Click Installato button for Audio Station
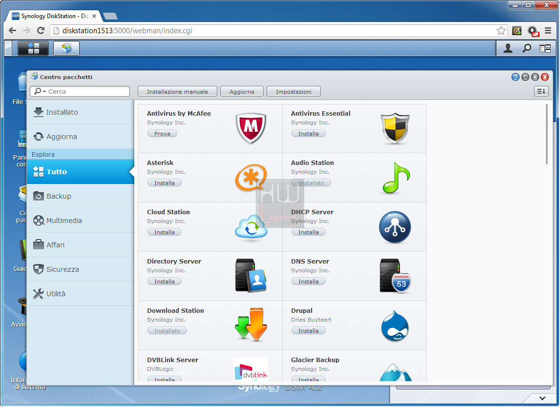This screenshot has width=560, height=407. pos(311,183)
